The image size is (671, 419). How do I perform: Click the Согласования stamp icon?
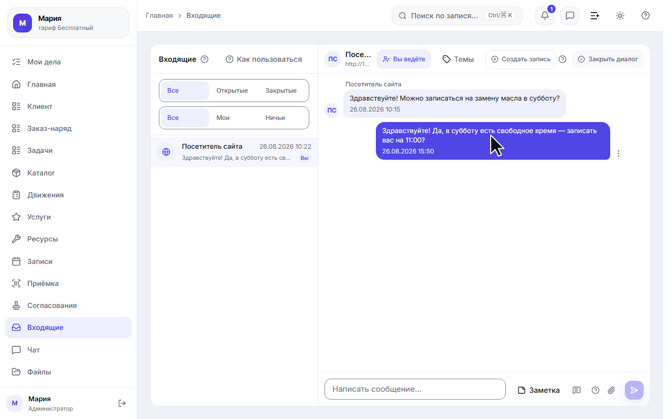click(16, 305)
